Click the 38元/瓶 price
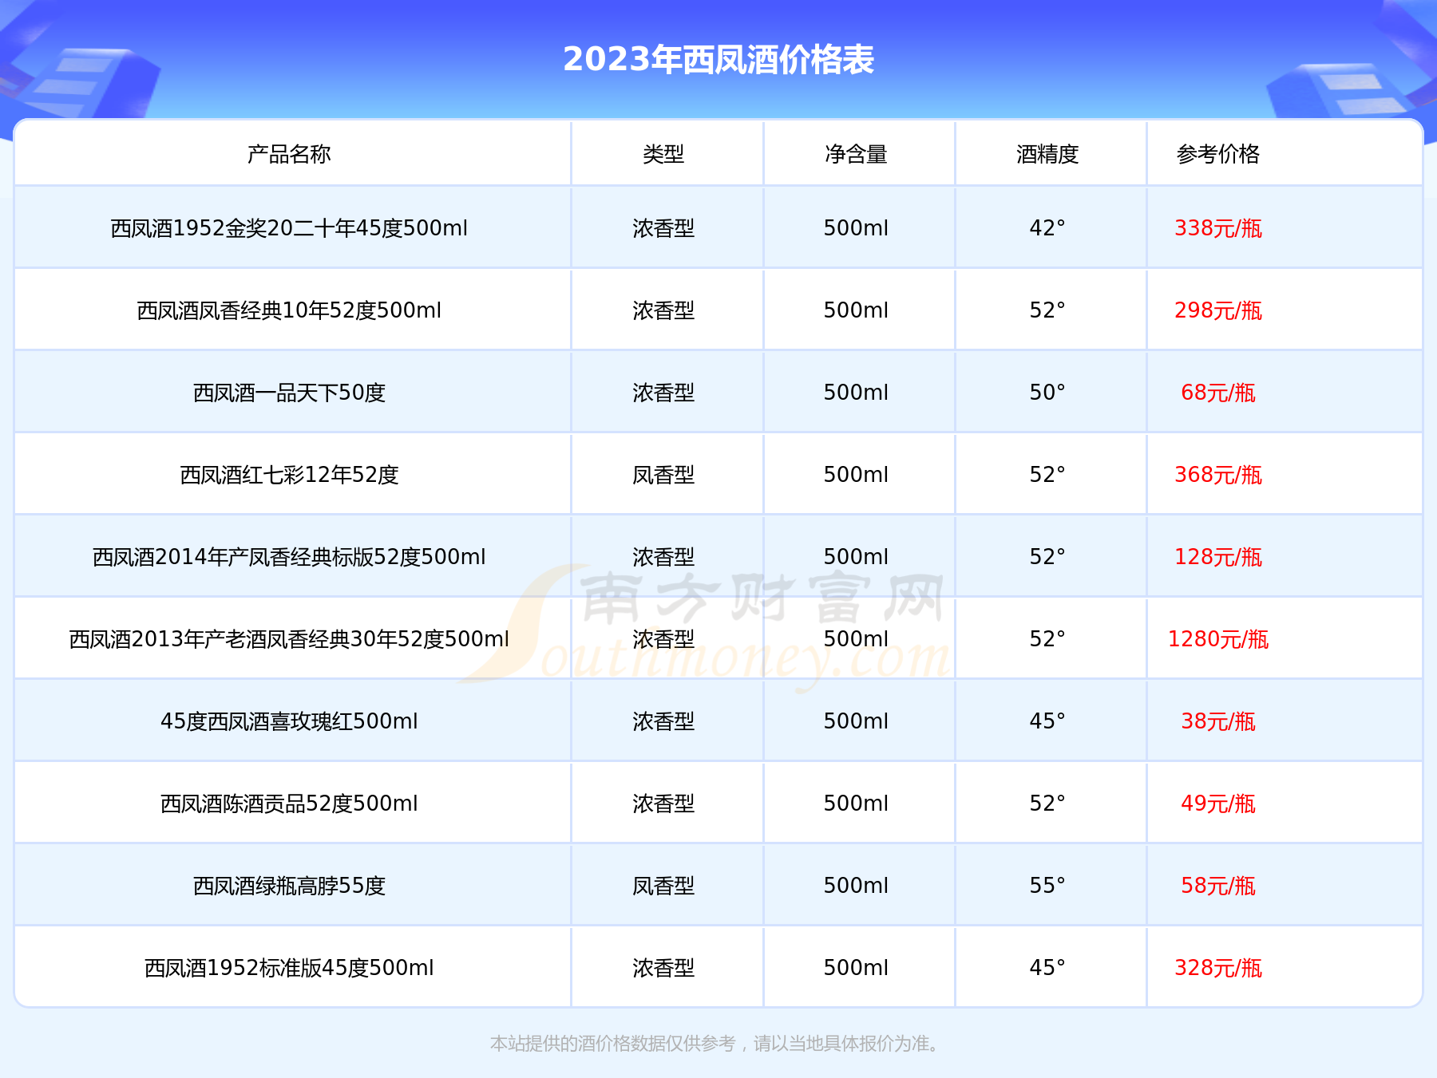 (1218, 721)
